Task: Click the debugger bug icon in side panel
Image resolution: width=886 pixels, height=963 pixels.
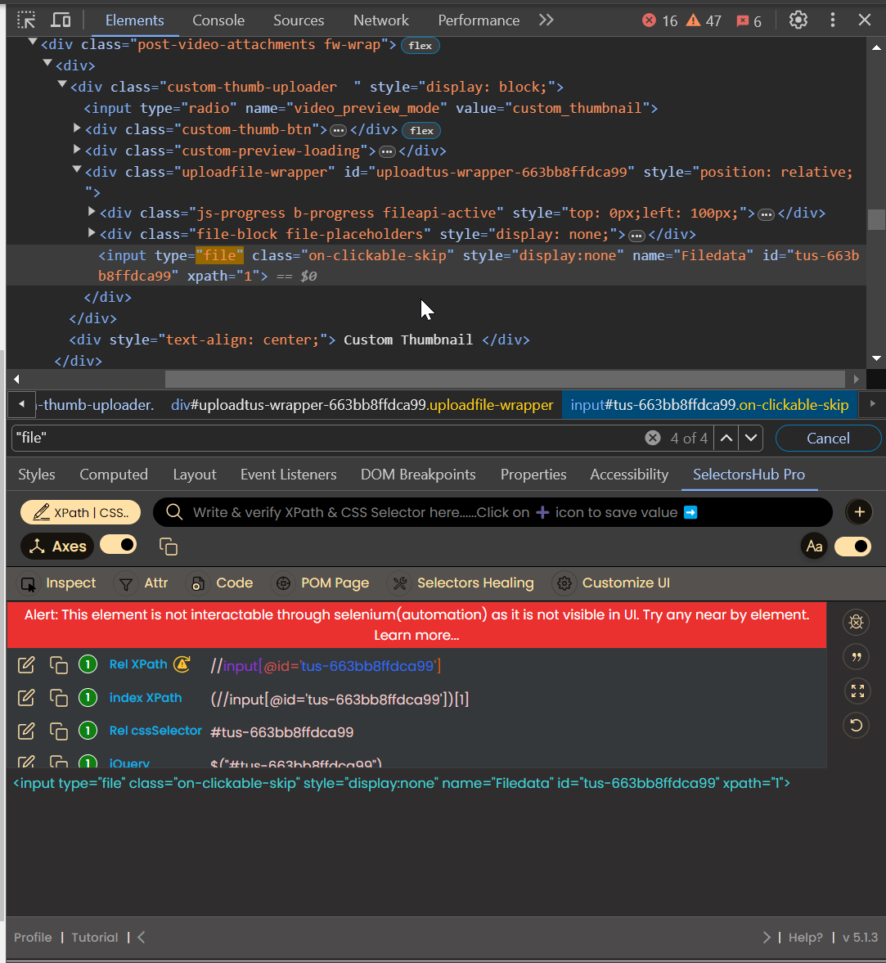Action: pos(856,622)
